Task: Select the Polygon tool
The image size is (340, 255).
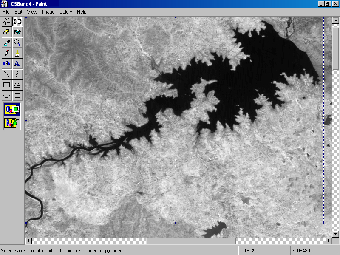Action: (x=17, y=85)
